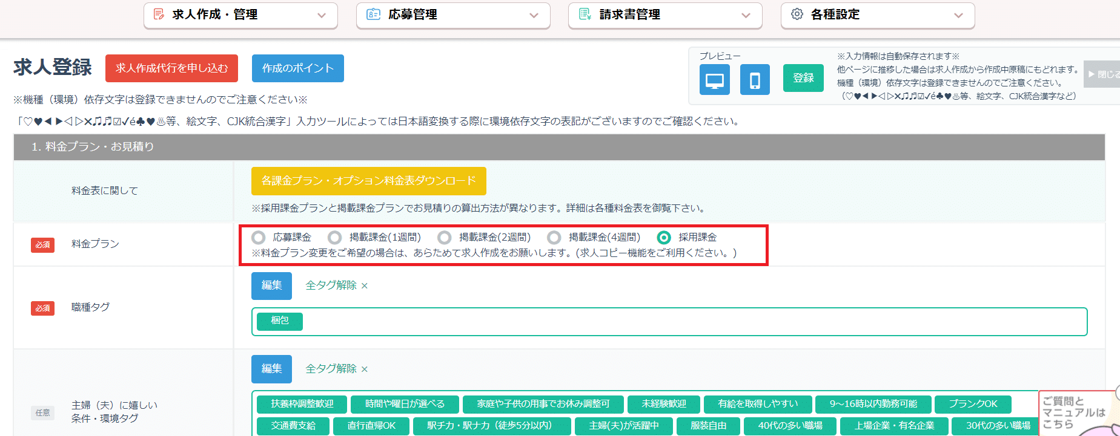The height and width of the screenshot is (436, 1120).
Task: Open the 請求書管理 menu
Action: click(x=664, y=15)
